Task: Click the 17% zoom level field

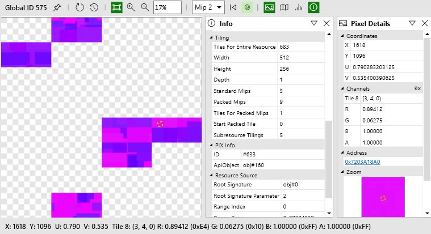Action: pyautogui.click(x=168, y=7)
